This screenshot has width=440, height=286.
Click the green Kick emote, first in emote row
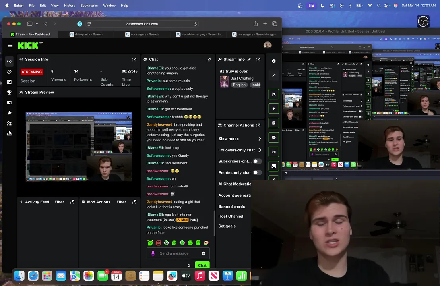tap(150, 243)
